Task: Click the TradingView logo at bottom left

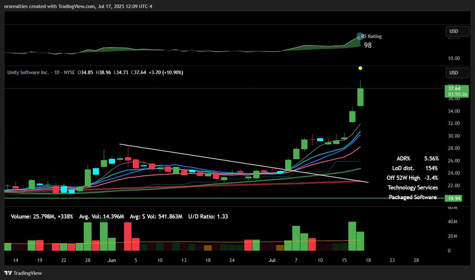Action: 23,273
